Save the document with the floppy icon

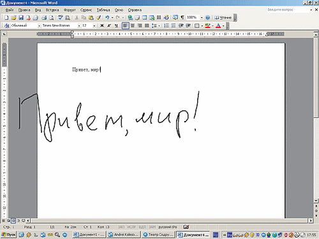(x=21, y=18)
